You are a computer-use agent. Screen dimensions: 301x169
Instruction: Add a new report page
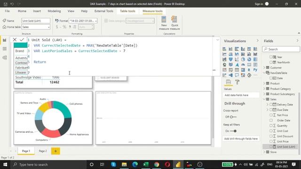(55, 151)
